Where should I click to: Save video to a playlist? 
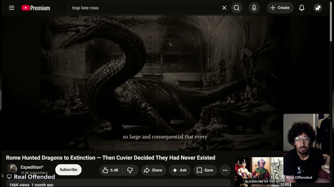[205, 170]
